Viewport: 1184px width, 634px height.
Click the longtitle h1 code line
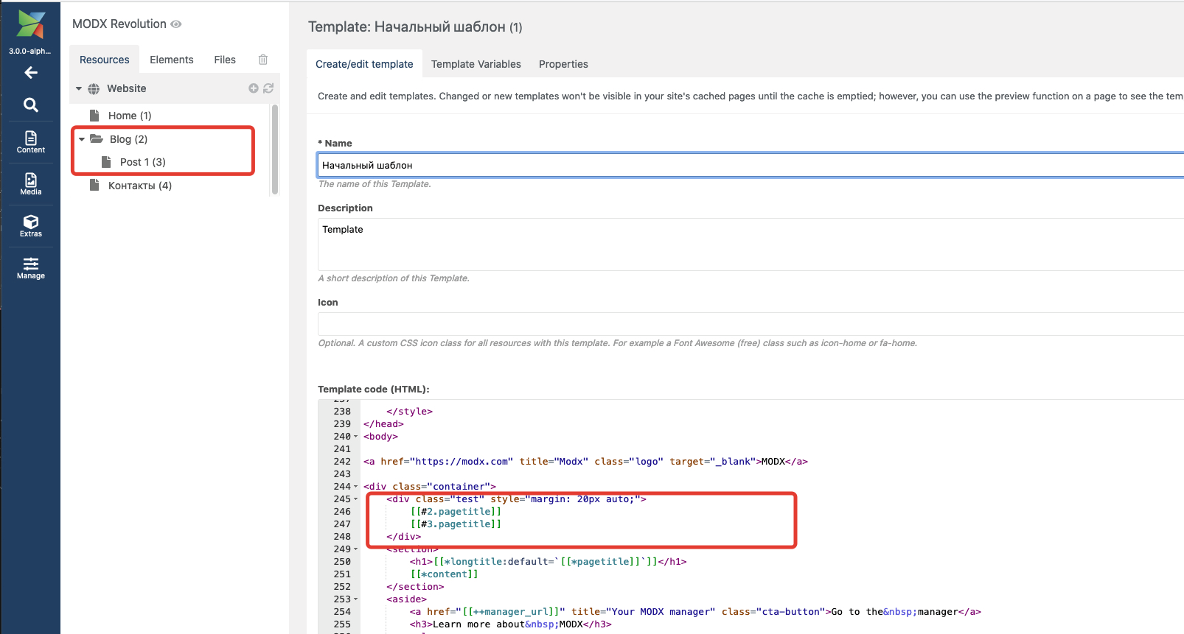548,562
